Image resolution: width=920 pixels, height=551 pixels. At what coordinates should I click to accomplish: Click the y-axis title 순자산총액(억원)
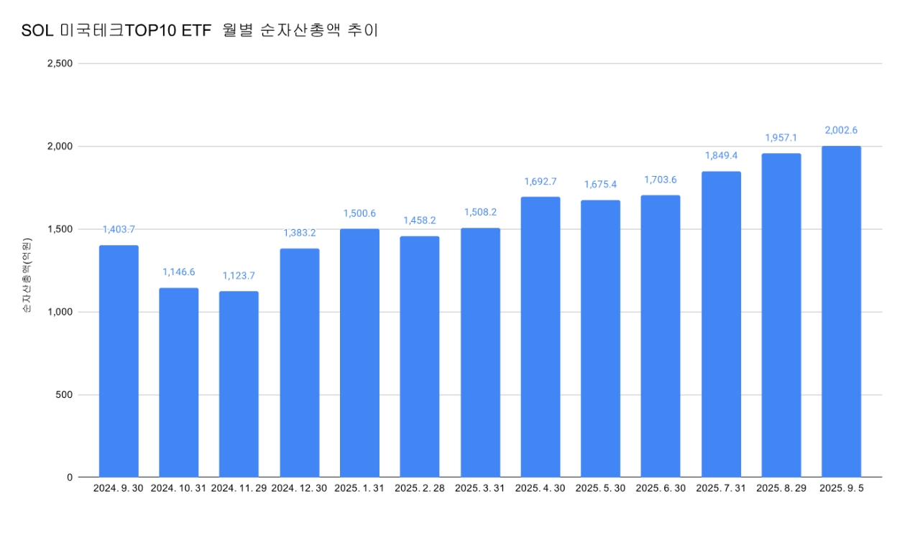[x=27, y=275]
